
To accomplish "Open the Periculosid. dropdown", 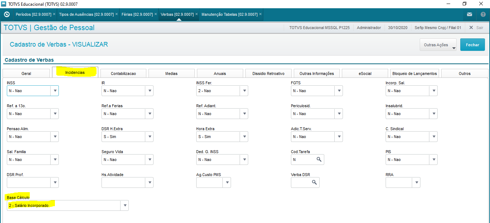I will click(x=339, y=114).
